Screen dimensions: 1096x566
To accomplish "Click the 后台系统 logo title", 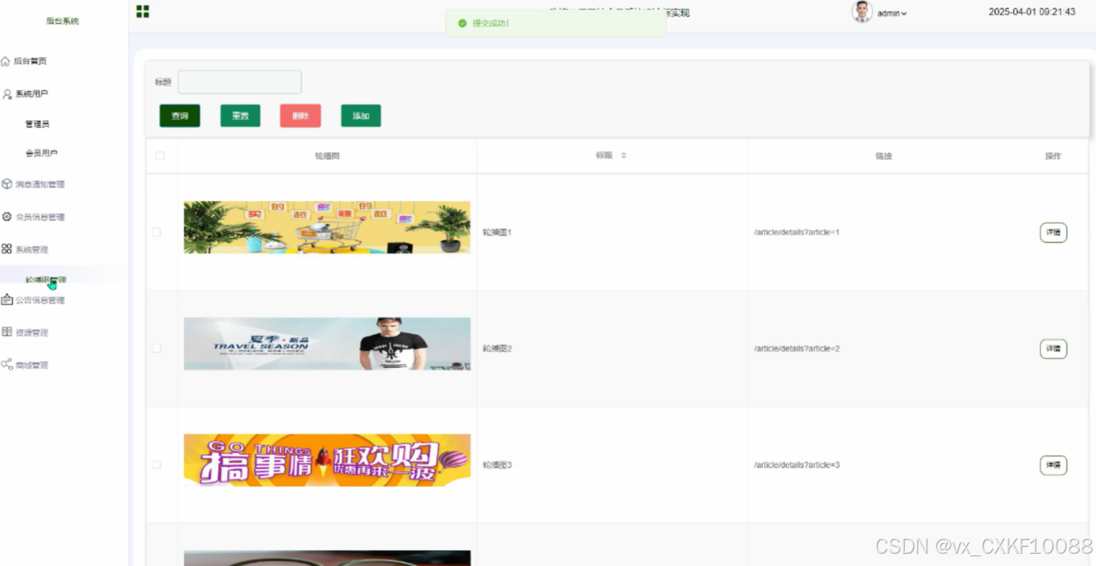I will 62,21.
